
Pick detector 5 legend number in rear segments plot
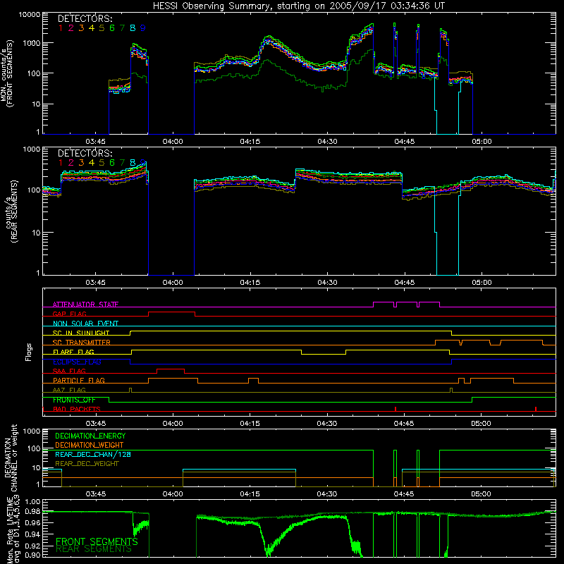tap(102, 163)
